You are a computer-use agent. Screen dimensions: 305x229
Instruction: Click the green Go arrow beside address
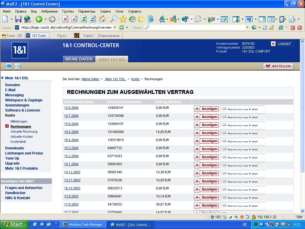(x=122, y=27)
